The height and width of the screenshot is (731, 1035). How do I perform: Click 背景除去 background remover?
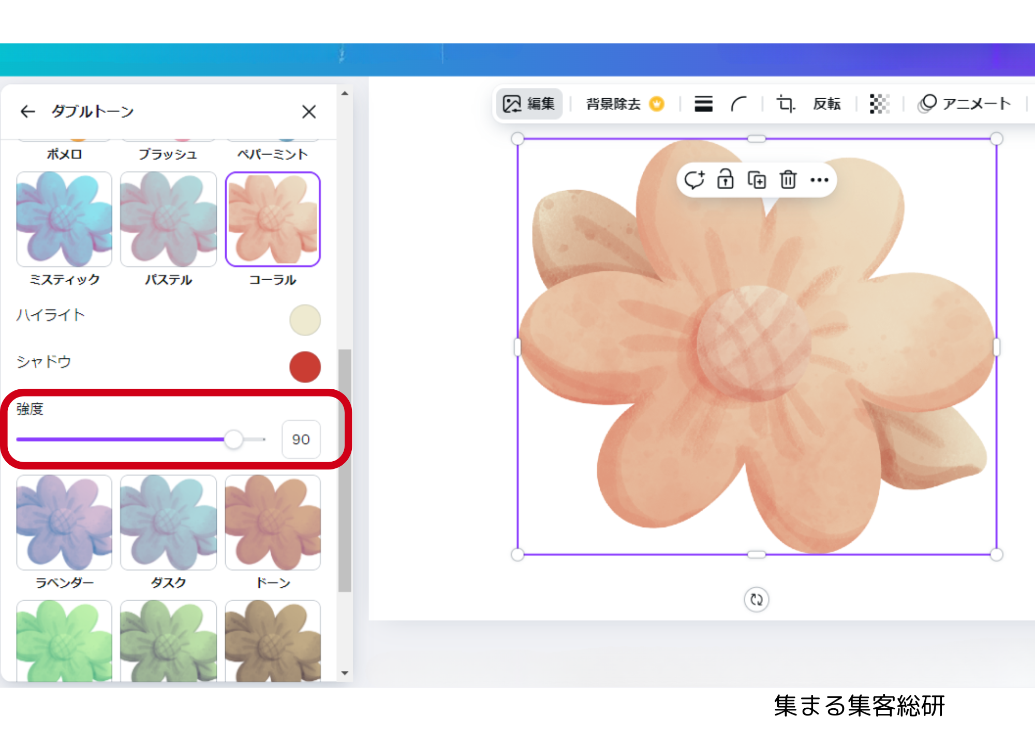click(625, 104)
